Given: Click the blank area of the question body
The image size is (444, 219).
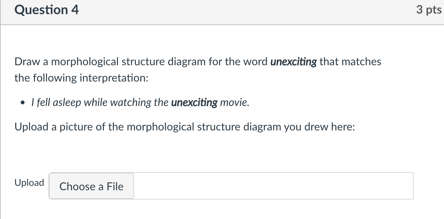Looking at the screenshot, I should [218, 155].
